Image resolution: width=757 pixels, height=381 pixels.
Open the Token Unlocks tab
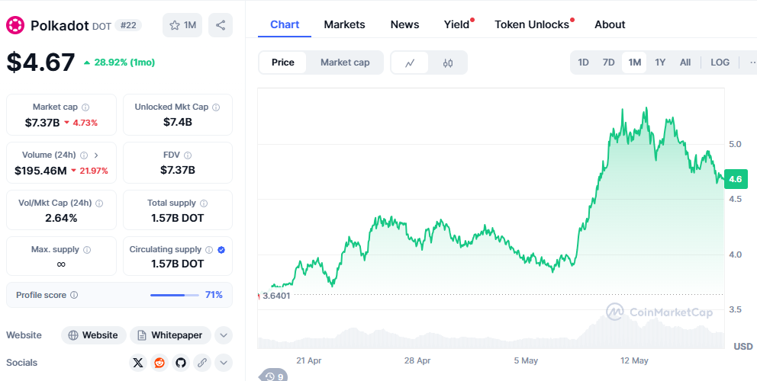click(532, 24)
